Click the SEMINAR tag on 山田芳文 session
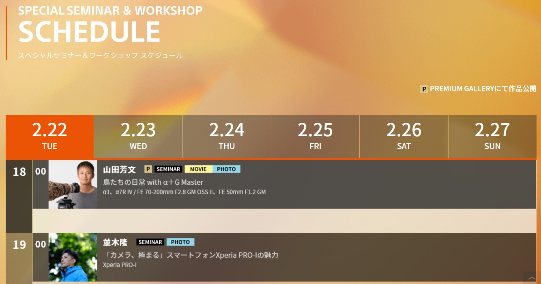This screenshot has width=541, height=284. coord(168,169)
